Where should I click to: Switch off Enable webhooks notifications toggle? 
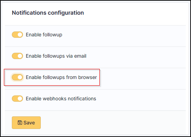point(17,99)
